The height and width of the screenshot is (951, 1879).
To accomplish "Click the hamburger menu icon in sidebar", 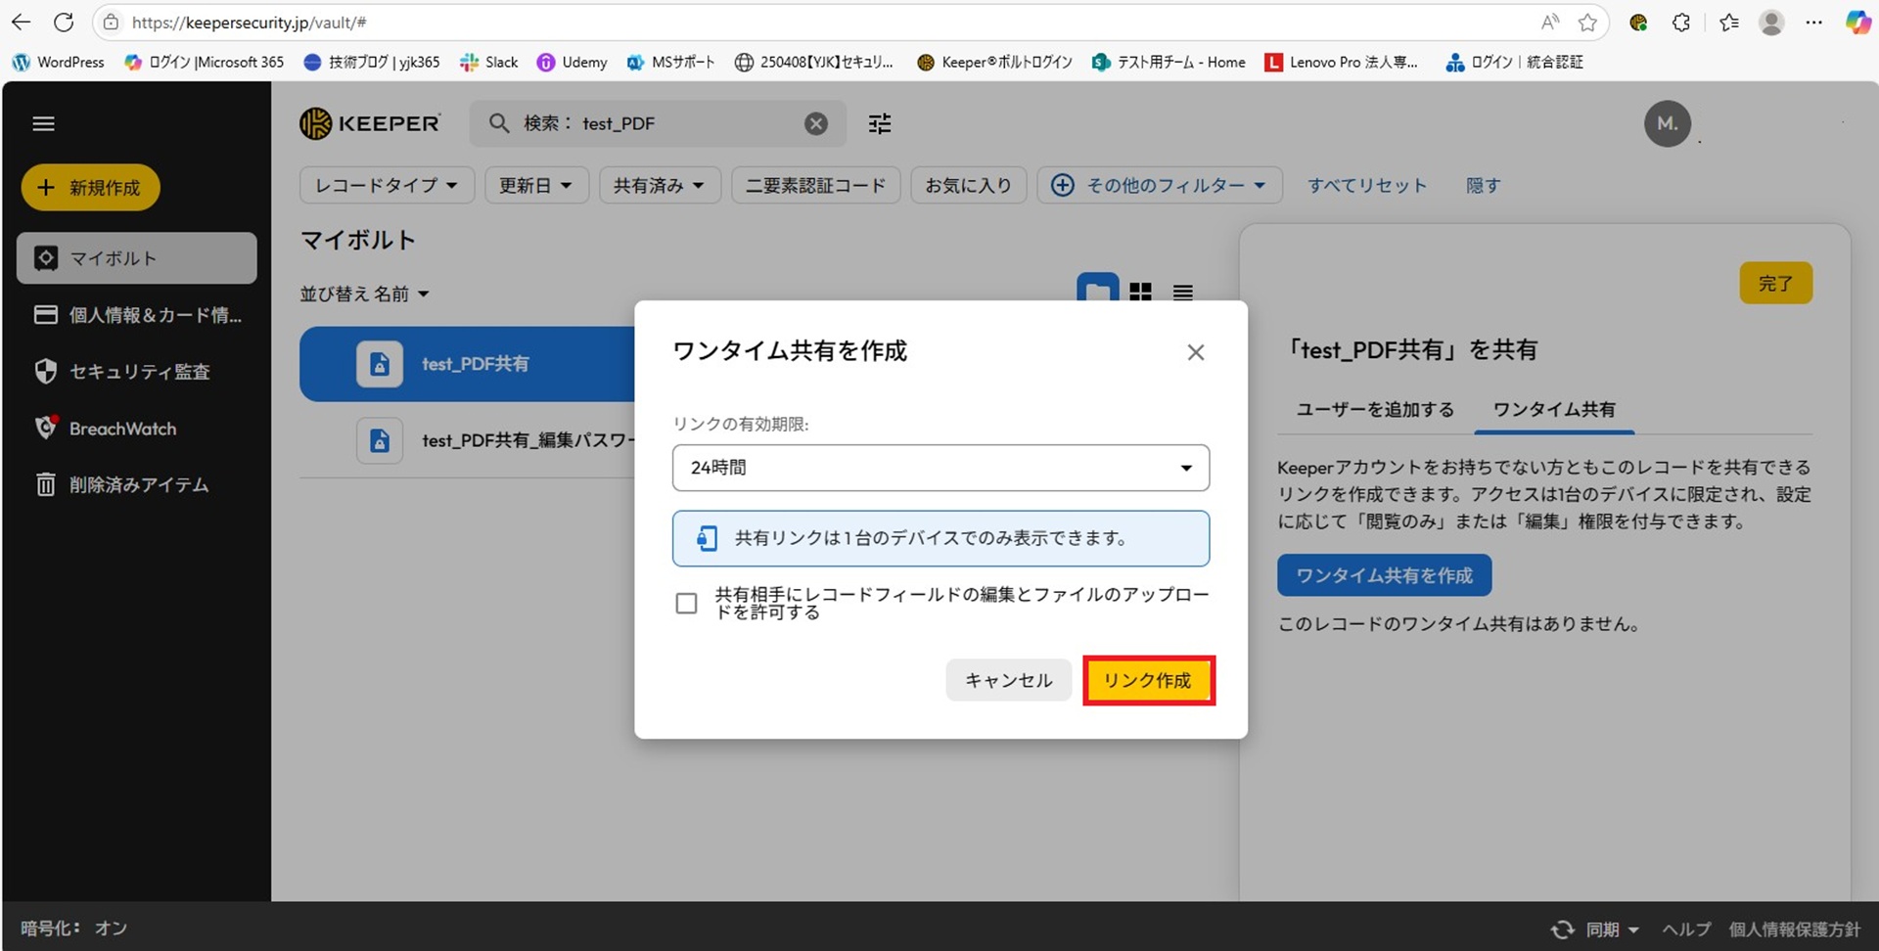I will [x=43, y=124].
